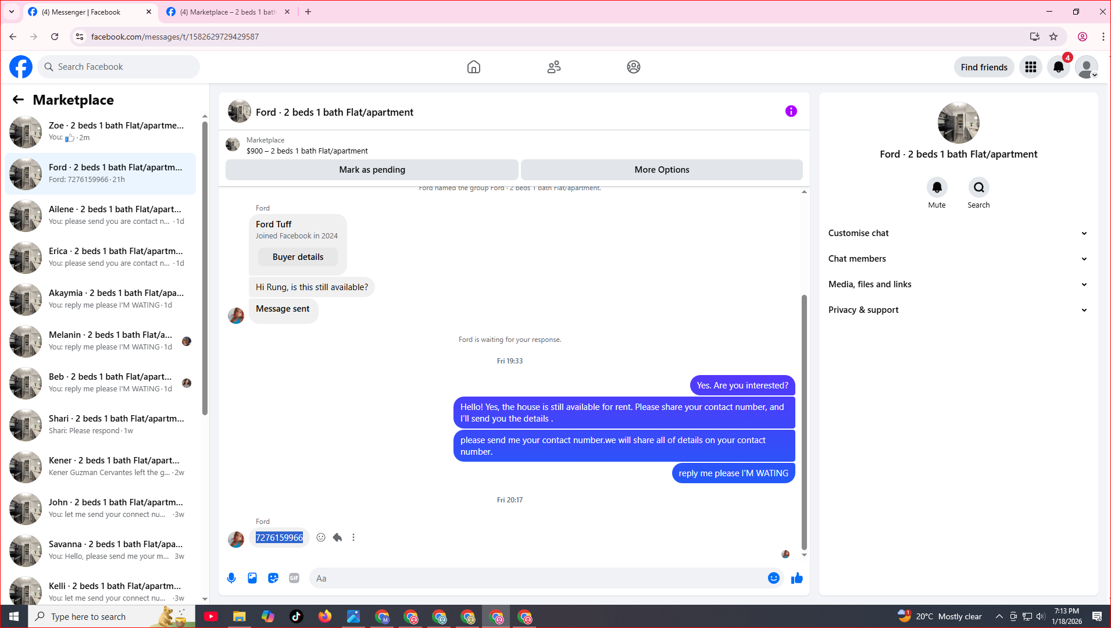Viewport: 1111px width, 628px height.
Task: React to the 7276159966 message
Action: [x=321, y=537]
